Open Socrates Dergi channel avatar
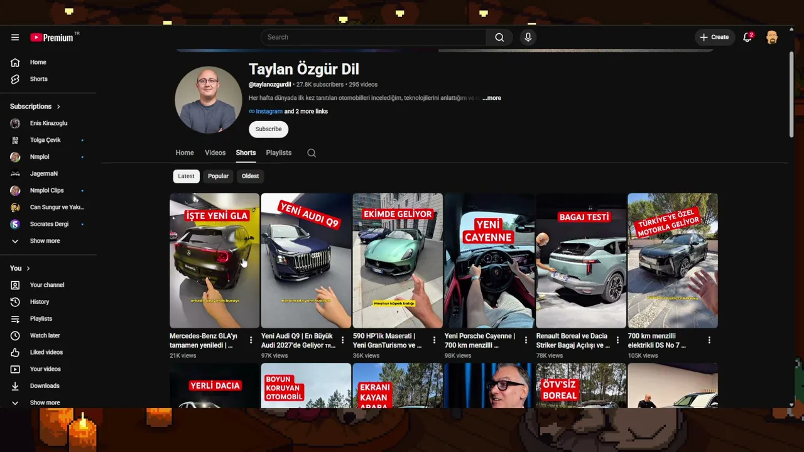 pyautogui.click(x=15, y=224)
